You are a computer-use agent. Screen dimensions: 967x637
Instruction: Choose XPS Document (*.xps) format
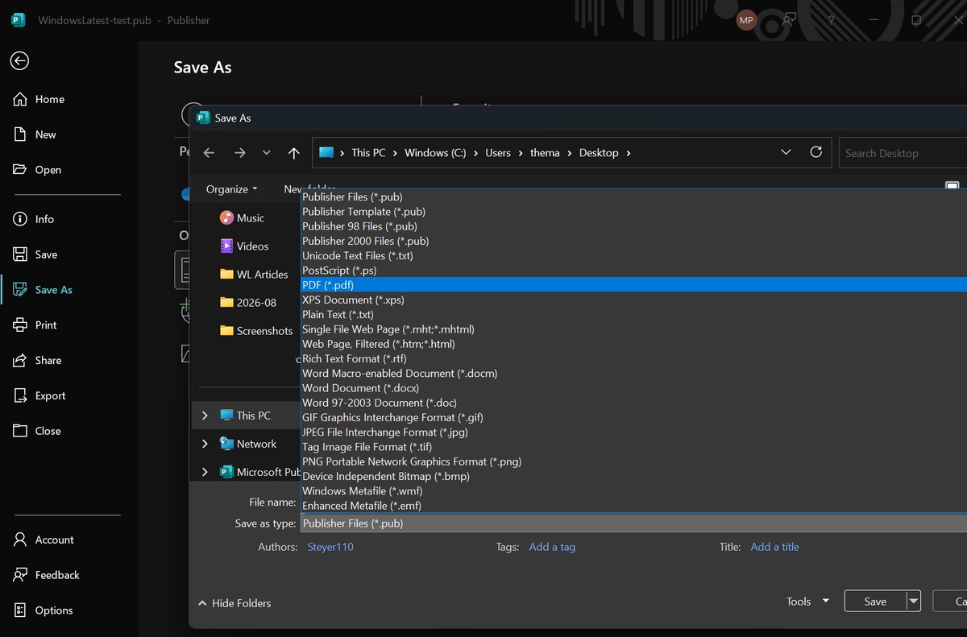[633, 300]
